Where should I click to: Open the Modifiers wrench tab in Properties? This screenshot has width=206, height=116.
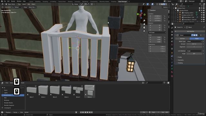(172, 56)
